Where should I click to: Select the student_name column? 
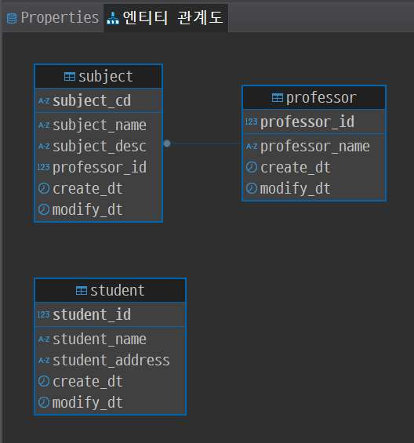(110, 339)
